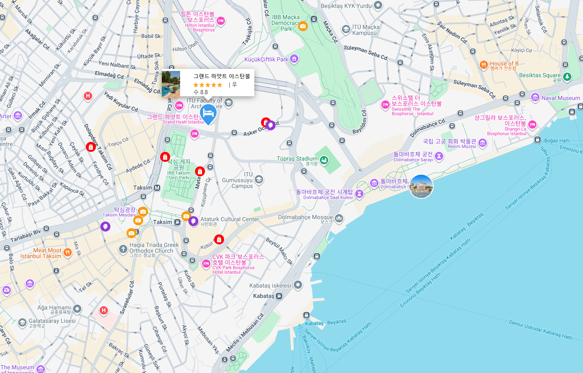
Task: Select the Arter museum marker icon
Action: point(18,116)
